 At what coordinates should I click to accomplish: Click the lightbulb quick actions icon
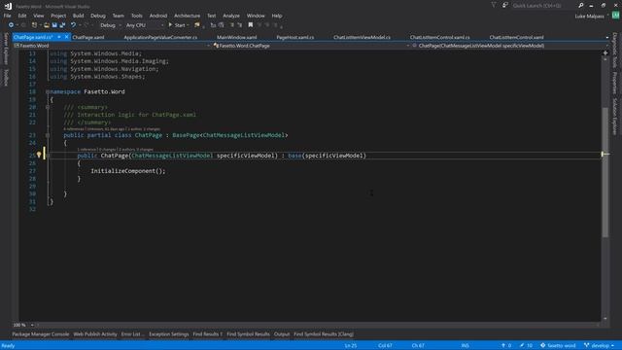coord(39,155)
